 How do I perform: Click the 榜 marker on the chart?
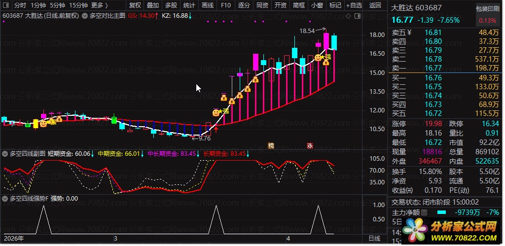click(x=271, y=145)
